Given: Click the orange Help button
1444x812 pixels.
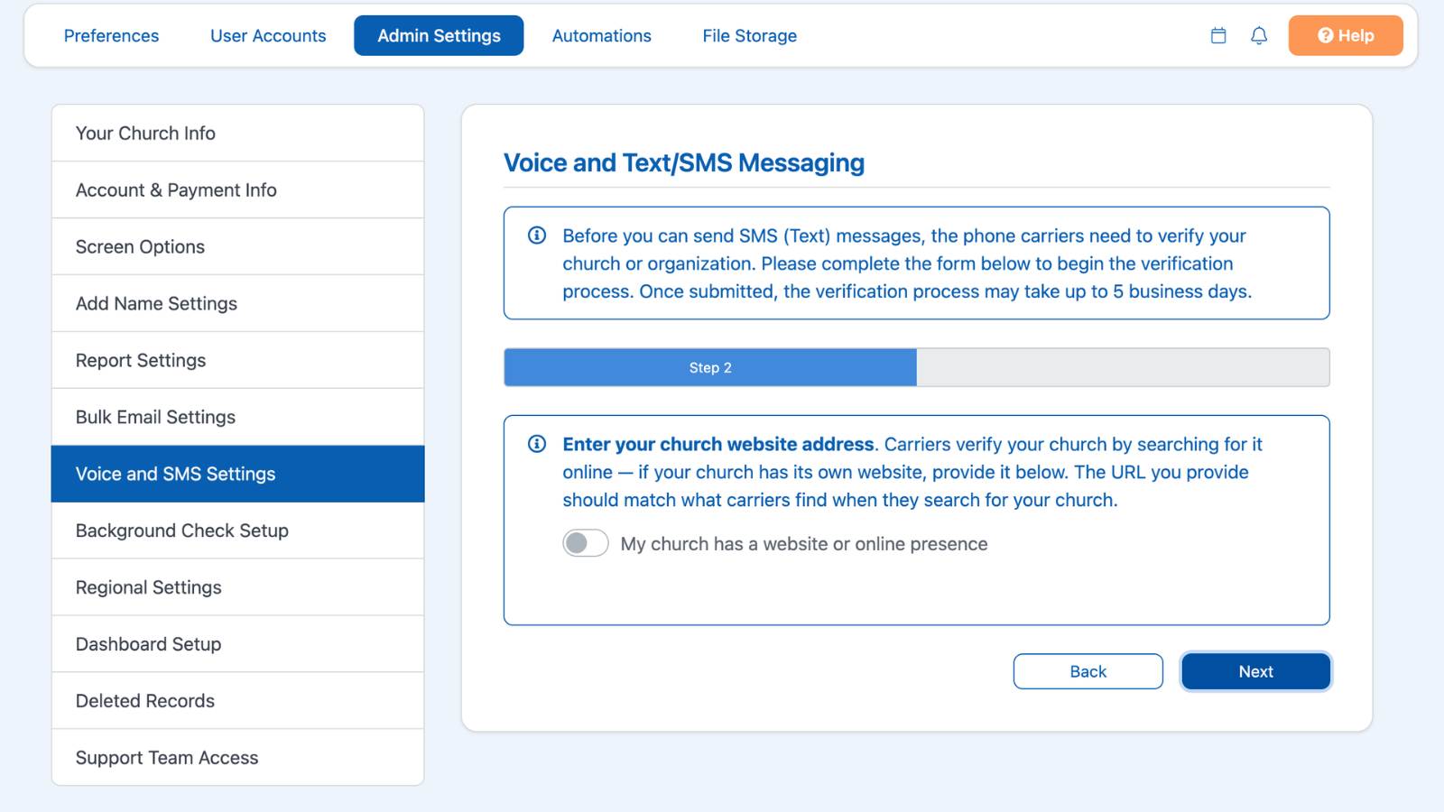Looking at the screenshot, I should [x=1346, y=35].
